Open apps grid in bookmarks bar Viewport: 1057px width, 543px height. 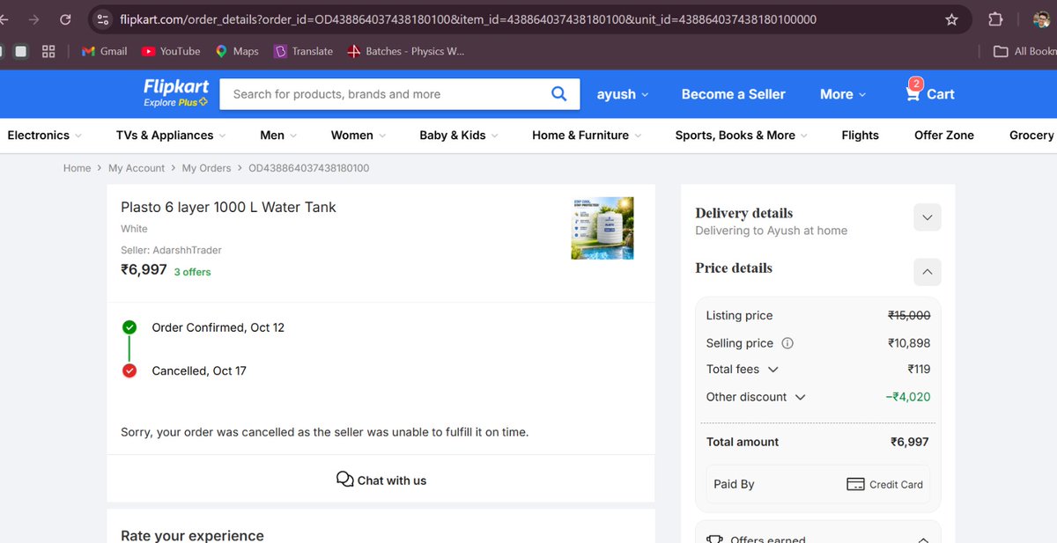[48, 51]
